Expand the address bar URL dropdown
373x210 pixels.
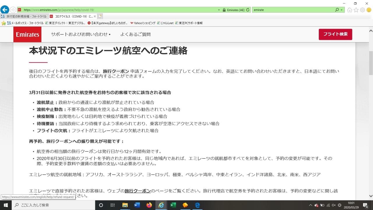219,10
